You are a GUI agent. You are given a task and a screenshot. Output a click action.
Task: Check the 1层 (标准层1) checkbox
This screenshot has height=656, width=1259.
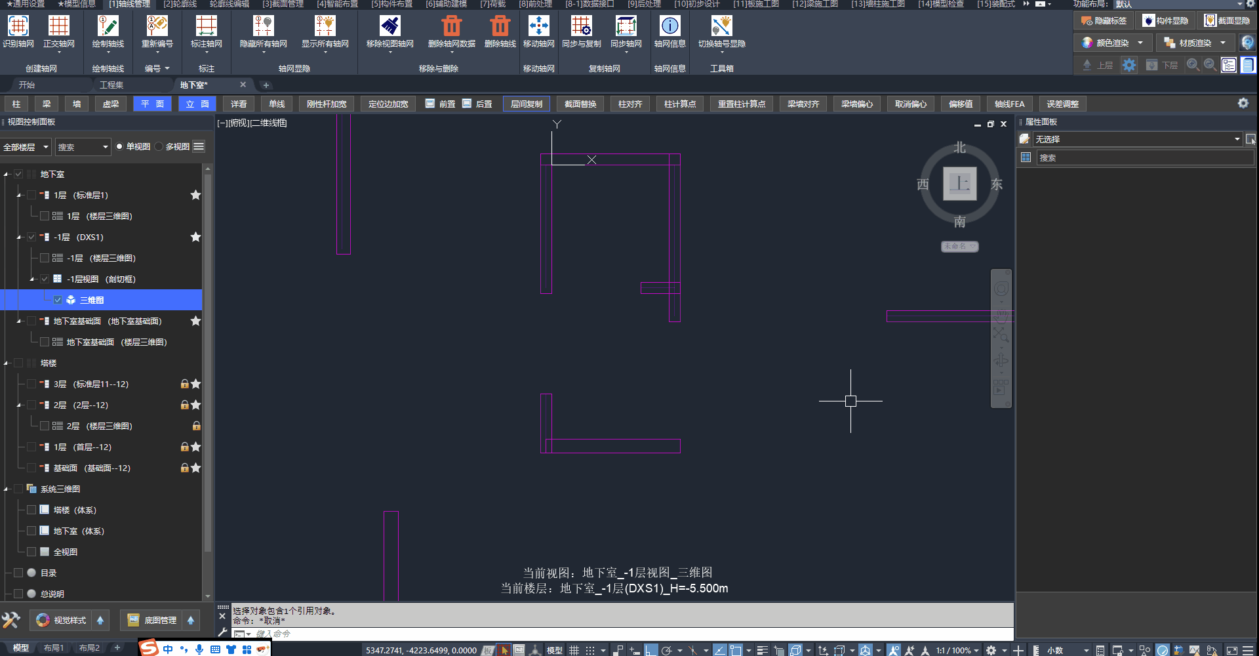(31, 195)
